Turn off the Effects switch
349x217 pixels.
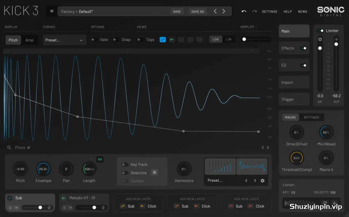303,48
